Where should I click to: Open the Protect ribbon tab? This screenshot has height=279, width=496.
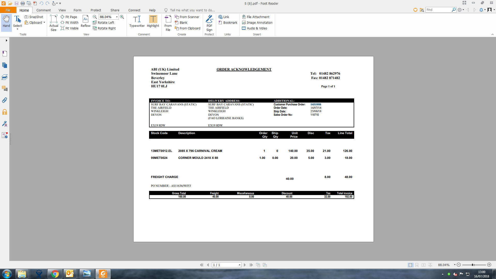(96, 10)
